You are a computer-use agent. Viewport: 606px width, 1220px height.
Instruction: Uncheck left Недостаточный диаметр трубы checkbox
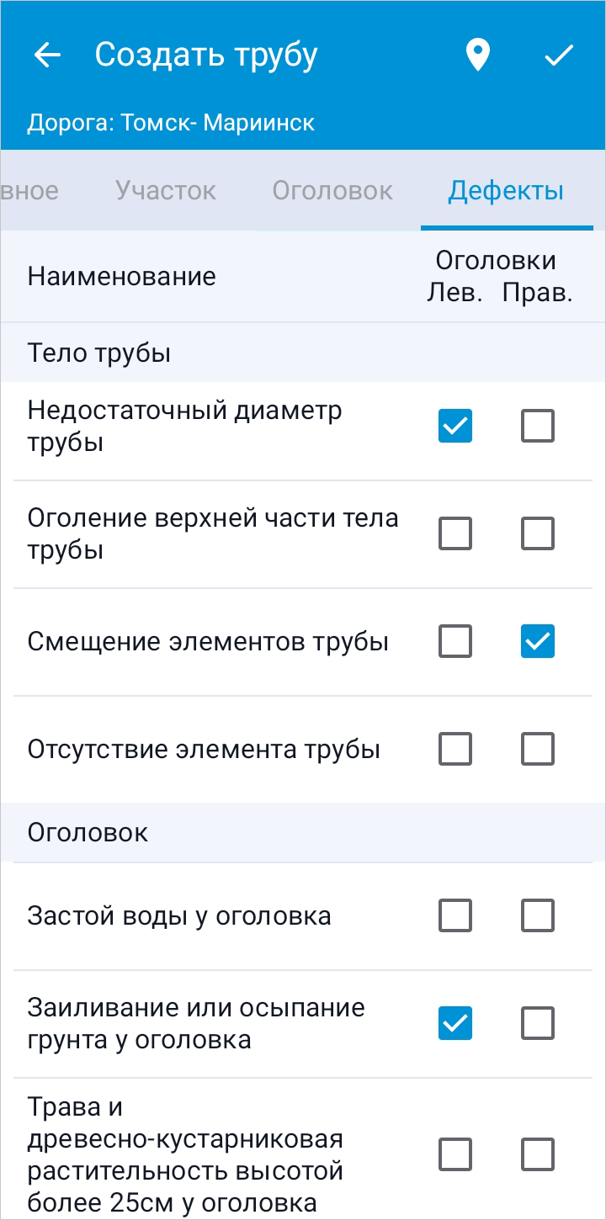(x=455, y=426)
